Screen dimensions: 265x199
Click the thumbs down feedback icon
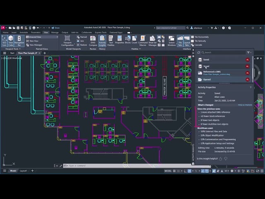(226, 159)
